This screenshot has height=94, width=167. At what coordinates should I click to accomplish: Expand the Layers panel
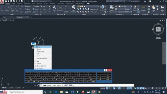tap(85, 14)
